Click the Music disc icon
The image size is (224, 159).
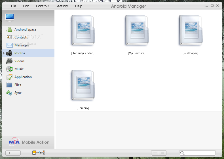(9, 69)
